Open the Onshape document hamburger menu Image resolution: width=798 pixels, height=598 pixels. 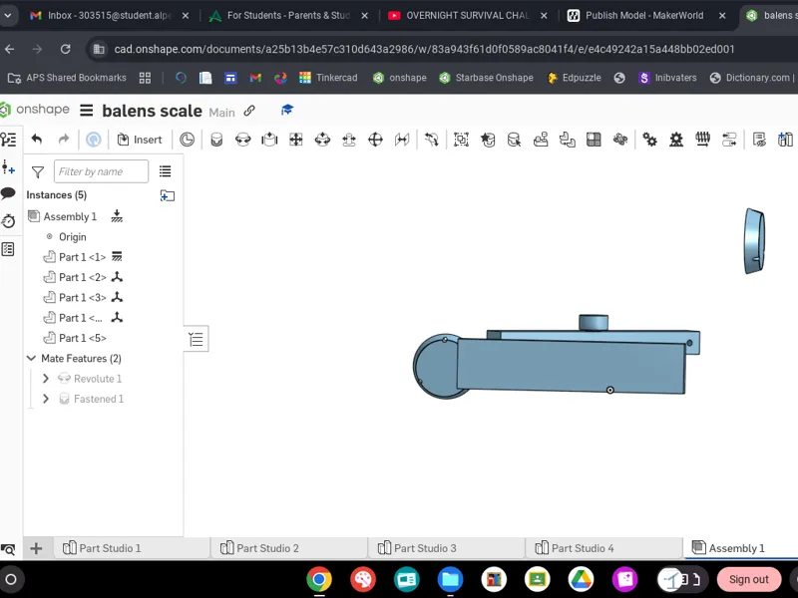[87, 111]
